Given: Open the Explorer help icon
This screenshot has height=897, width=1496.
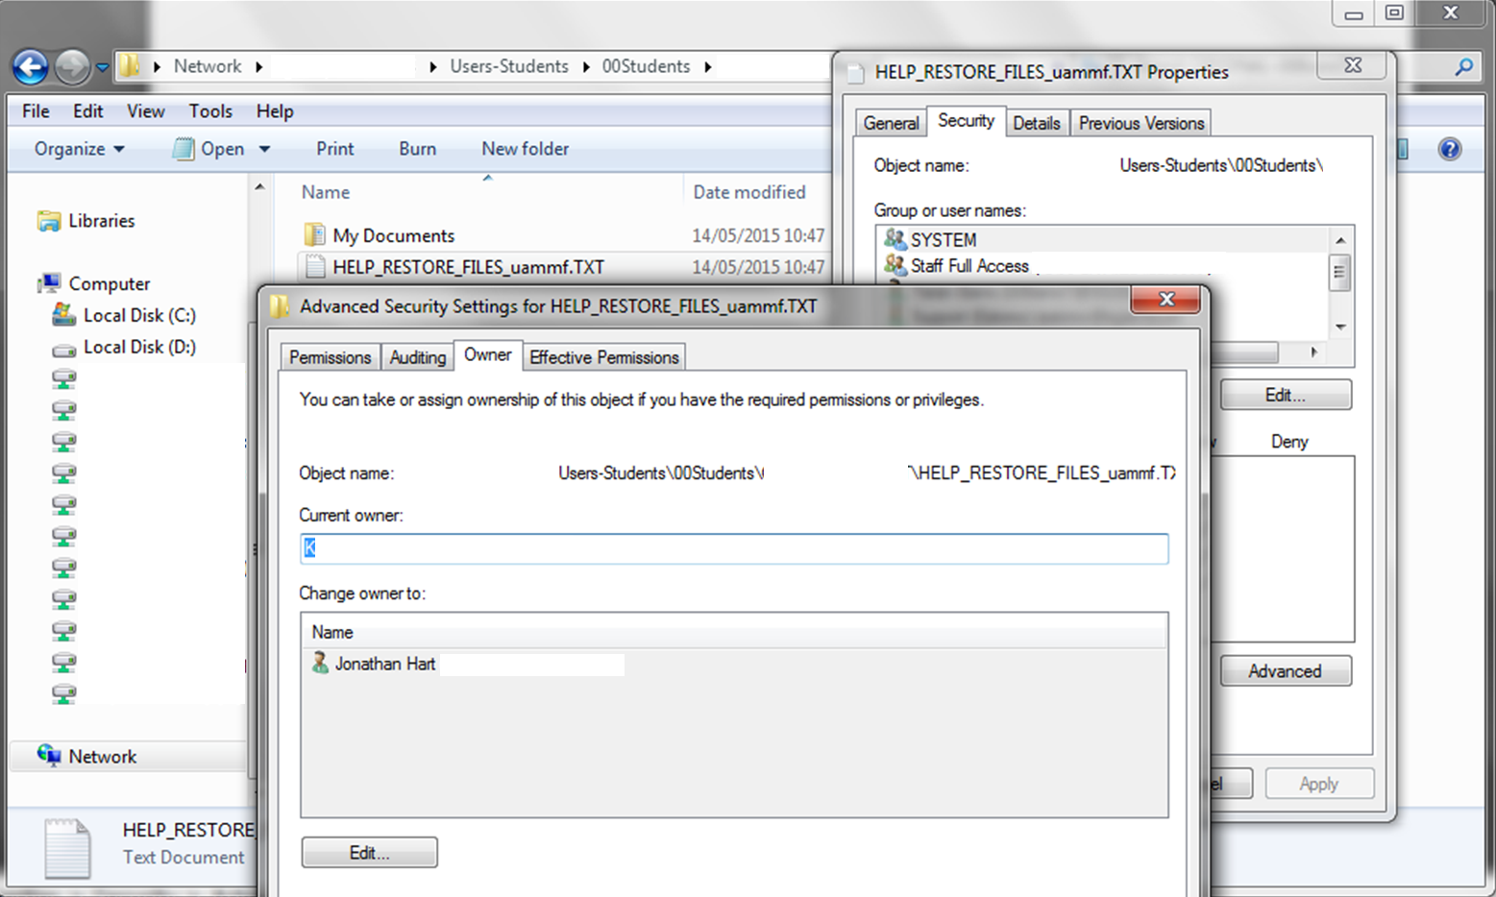Looking at the screenshot, I should click(1450, 149).
